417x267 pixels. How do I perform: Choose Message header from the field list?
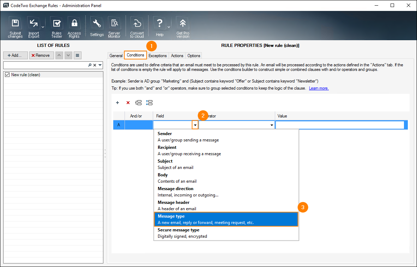tap(226, 206)
